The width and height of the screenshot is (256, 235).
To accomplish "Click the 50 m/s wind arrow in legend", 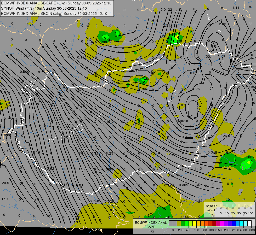I will pos(245,207).
